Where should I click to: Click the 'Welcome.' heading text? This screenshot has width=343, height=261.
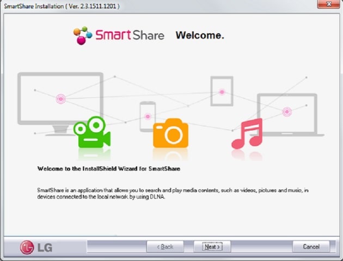pos(200,35)
